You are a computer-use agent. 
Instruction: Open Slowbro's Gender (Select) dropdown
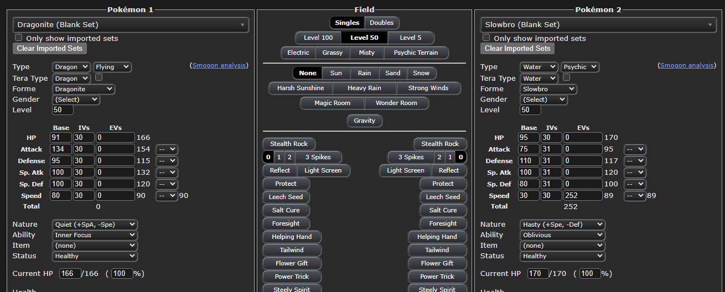point(544,100)
